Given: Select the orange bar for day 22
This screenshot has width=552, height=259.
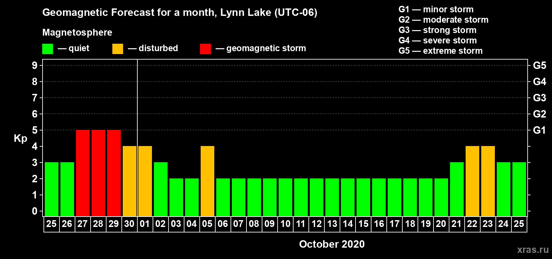Looking at the screenshot, I should pyautogui.click(x=472, y=181).
